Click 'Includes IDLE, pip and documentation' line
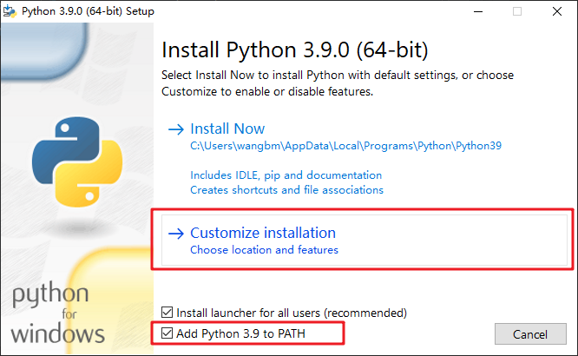The width and height of the screenshot is (578, 356). pyautogui.click(x=286, y=175)
